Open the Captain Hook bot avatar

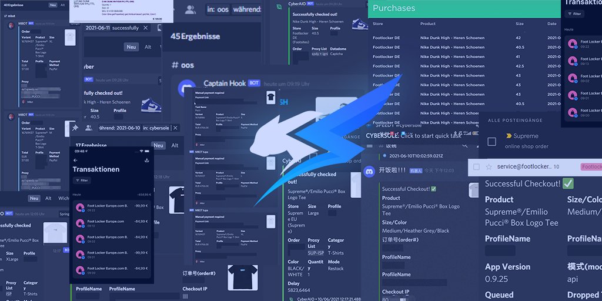point(187,89)
